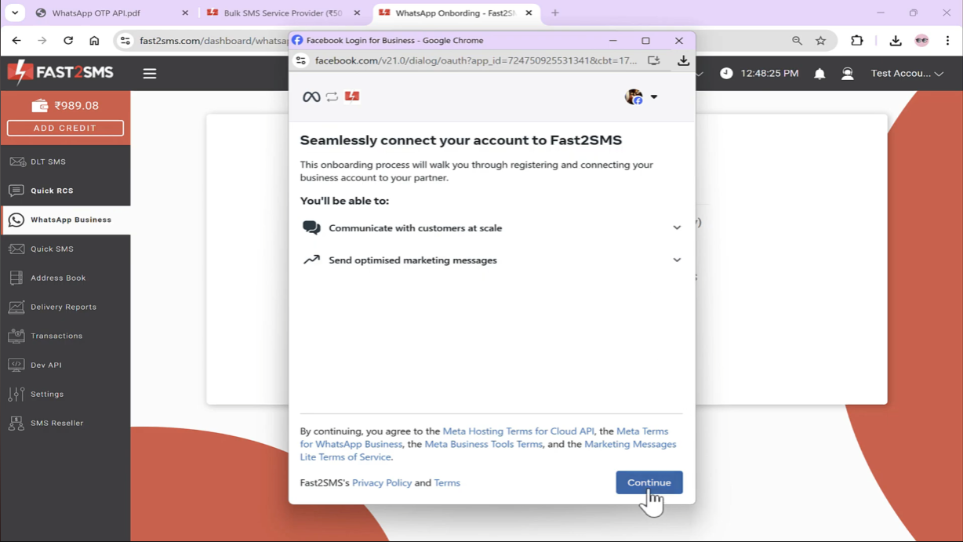The image size is (963, 542).
Task: Open the Meta Hosting Terms for Cloud API link
Action: click(x=518, y=431)
